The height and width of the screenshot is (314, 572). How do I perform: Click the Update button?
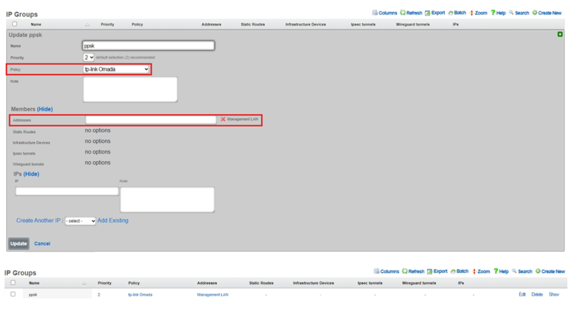[18, 244]
